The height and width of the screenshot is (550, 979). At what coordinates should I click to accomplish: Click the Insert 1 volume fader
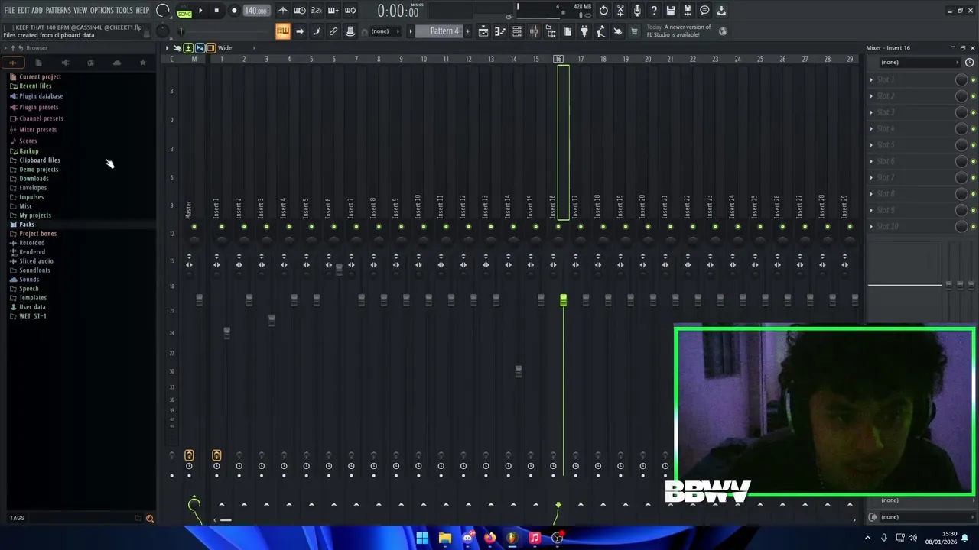(226, 332)
